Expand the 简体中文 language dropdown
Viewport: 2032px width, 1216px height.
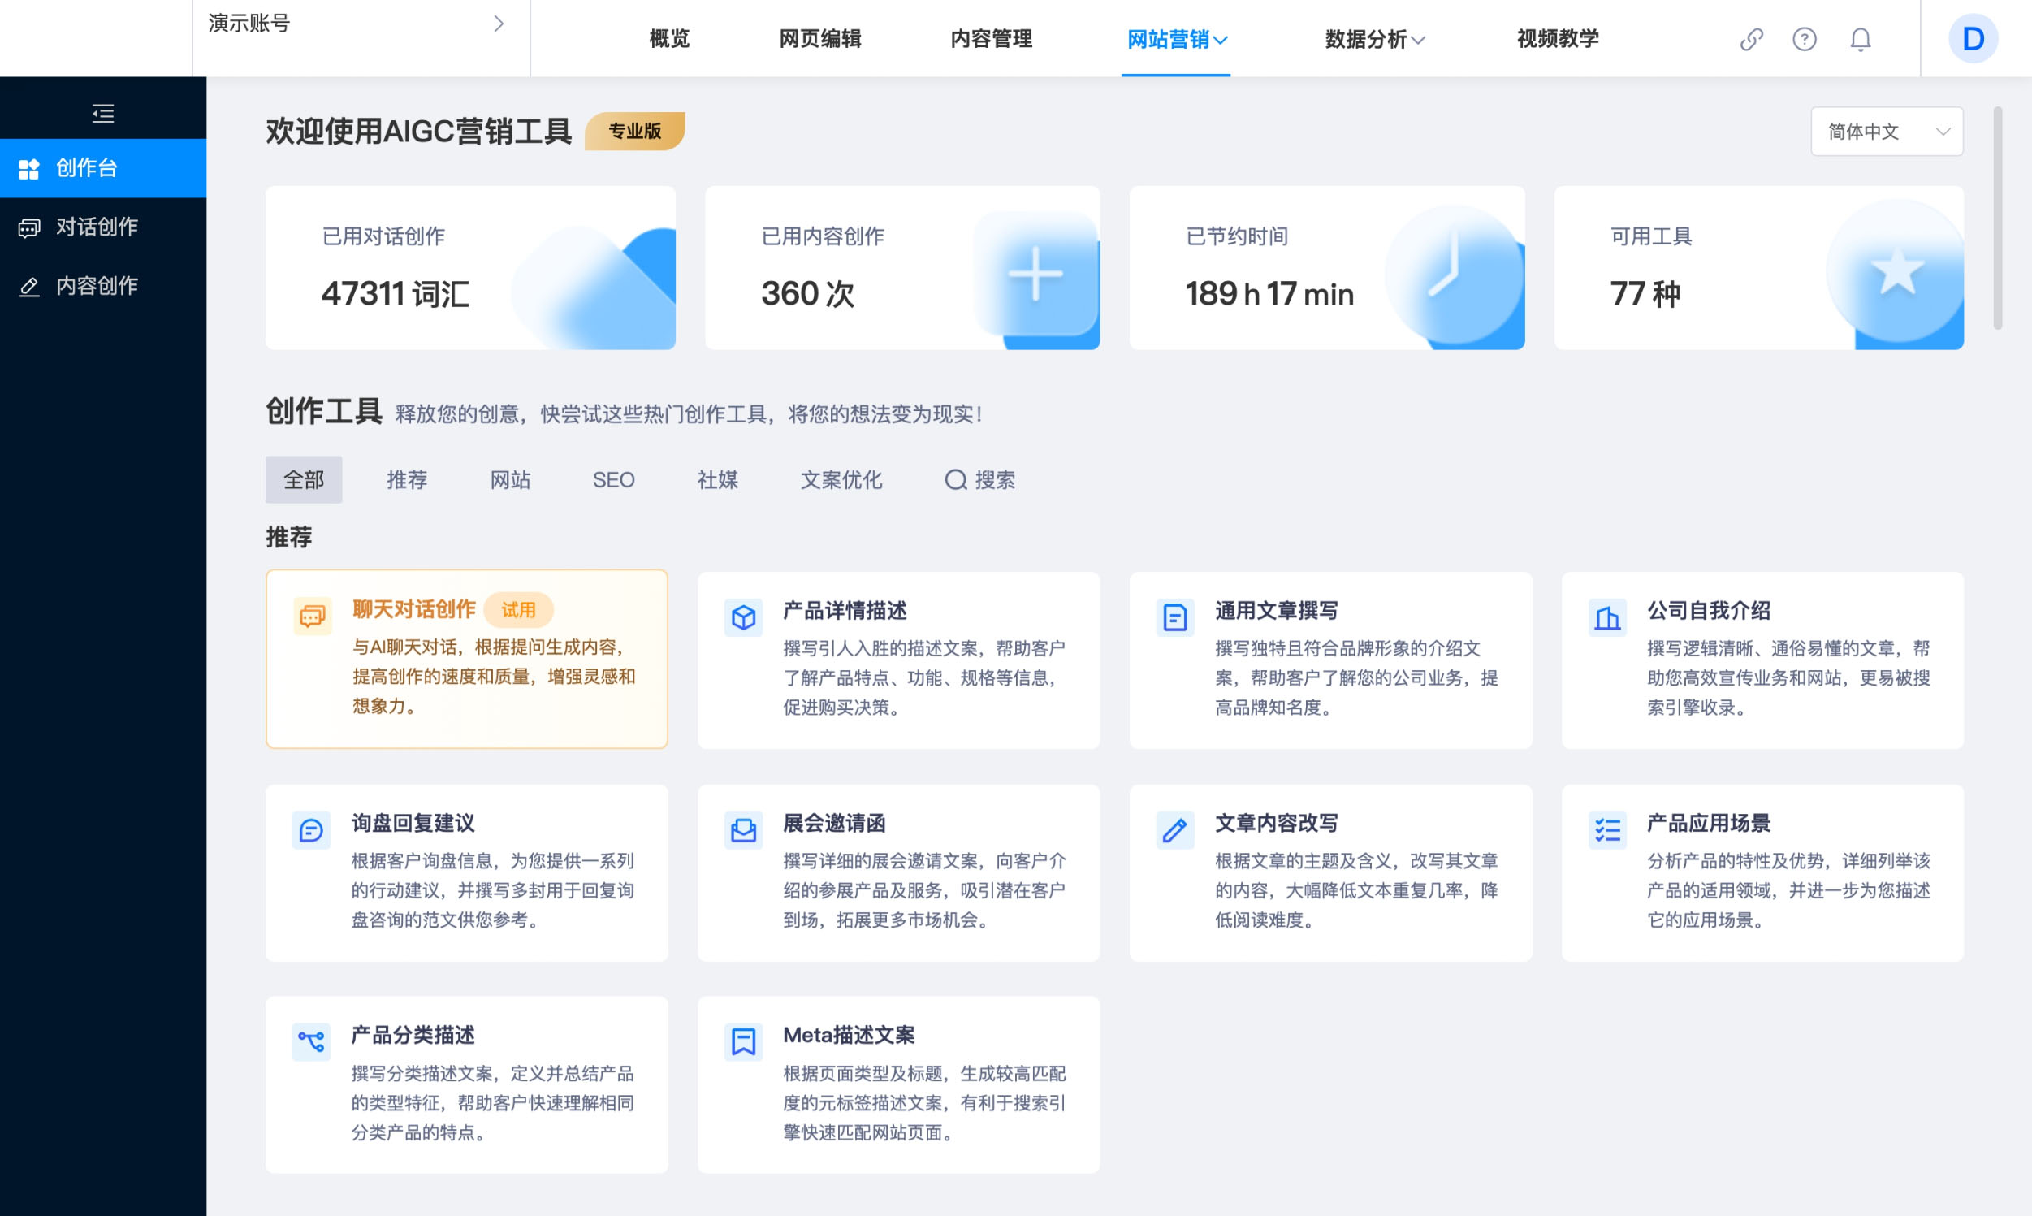pyautogui.click(x=1886, y=131)
